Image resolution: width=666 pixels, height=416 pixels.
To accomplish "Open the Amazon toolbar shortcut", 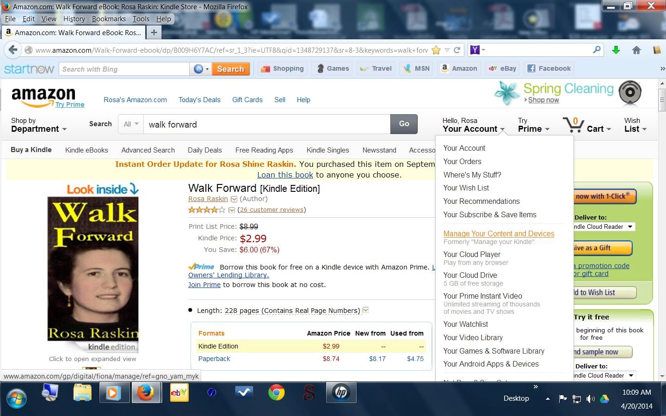I will coord(459,68).
